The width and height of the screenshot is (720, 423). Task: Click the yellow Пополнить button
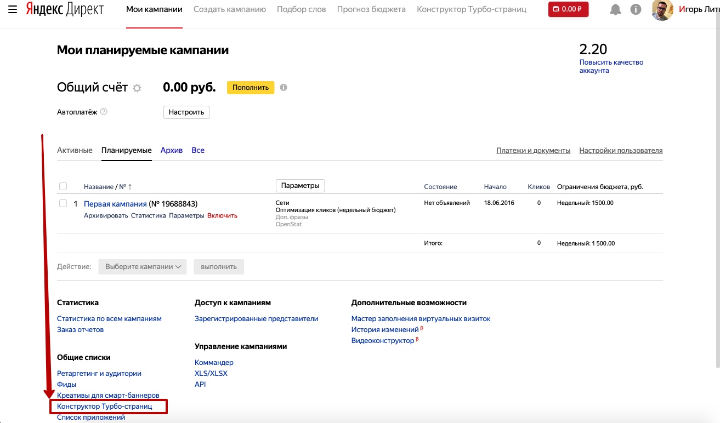click(251, 87)
